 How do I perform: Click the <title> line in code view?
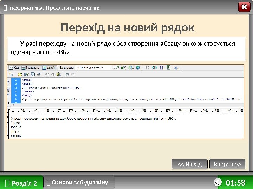pos(51,87)
